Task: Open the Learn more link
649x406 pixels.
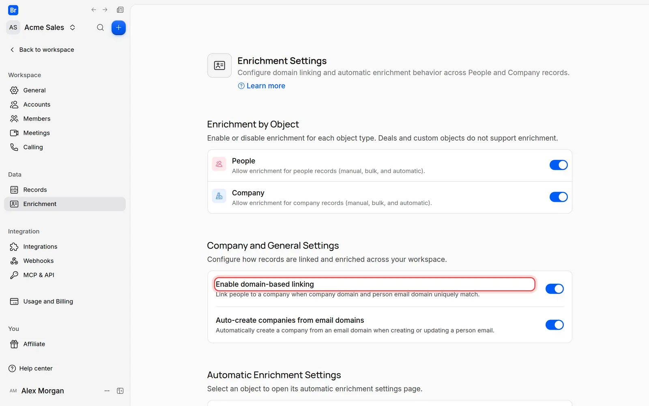Action: point(262,86)
